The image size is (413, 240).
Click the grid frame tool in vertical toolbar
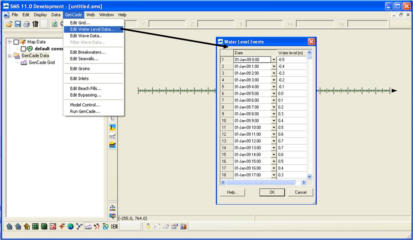(112, 137)
